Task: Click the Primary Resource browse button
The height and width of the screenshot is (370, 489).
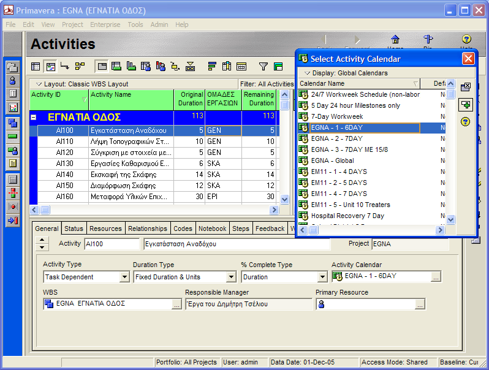Action: (x=420, y=304)
